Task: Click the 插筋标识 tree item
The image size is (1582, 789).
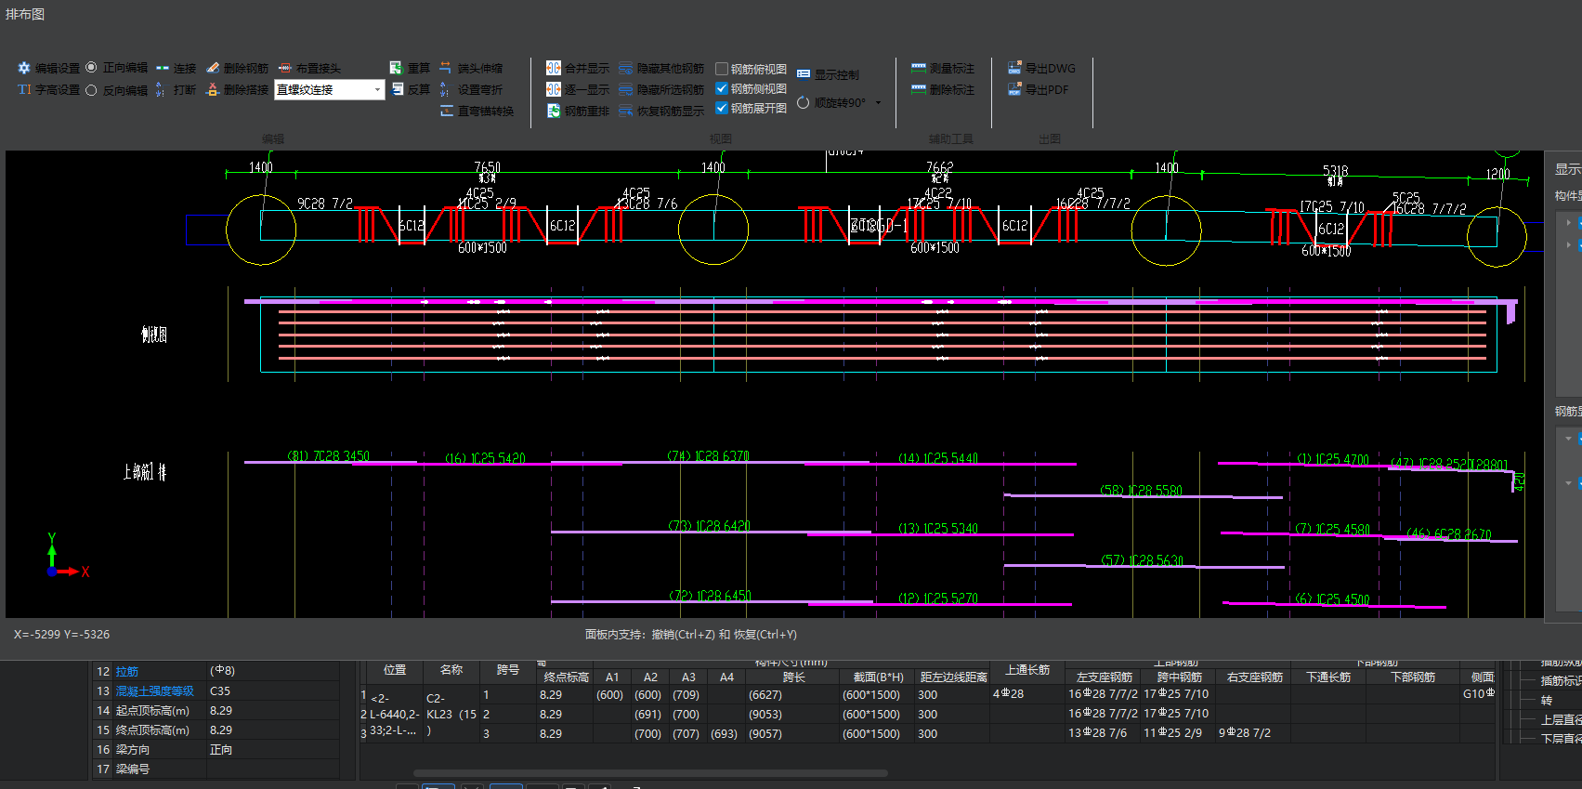Action: [x=1561, y=681]
